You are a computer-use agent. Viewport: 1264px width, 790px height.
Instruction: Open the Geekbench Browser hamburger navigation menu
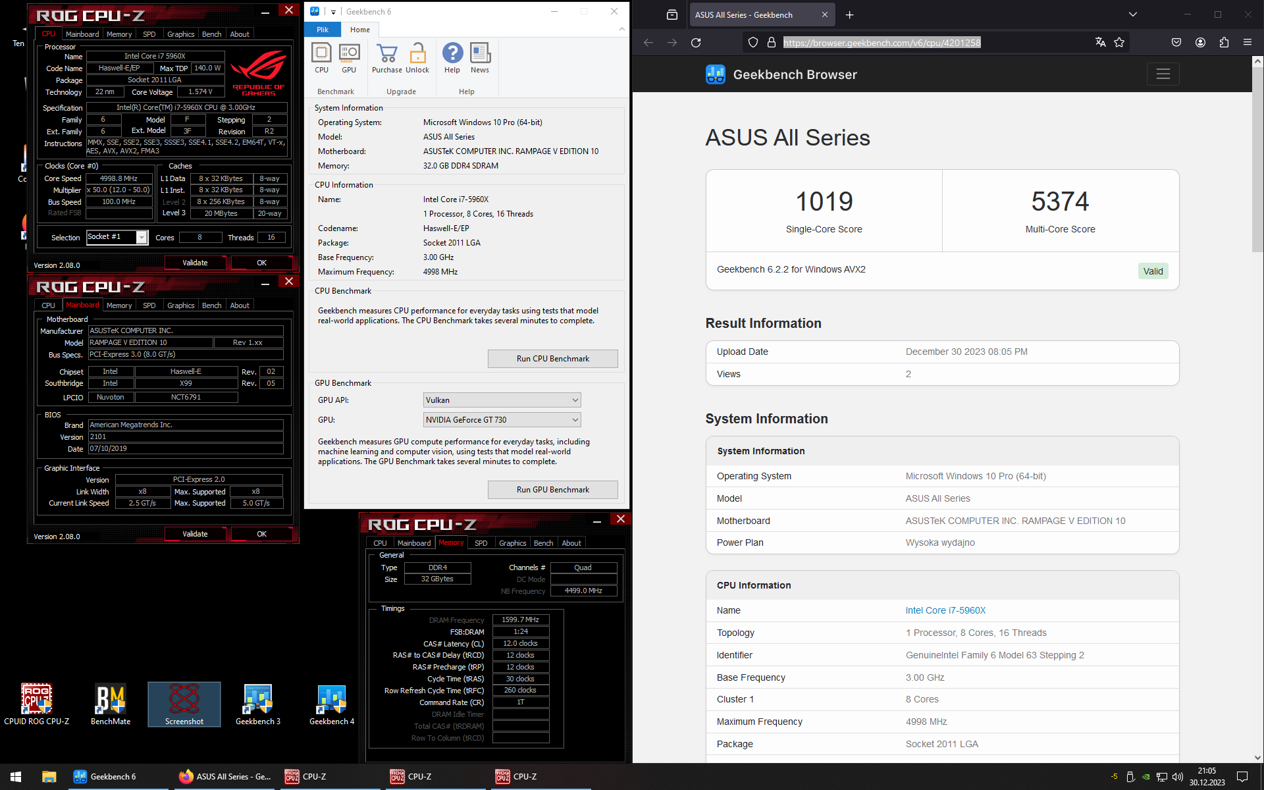coord(1163,74)
